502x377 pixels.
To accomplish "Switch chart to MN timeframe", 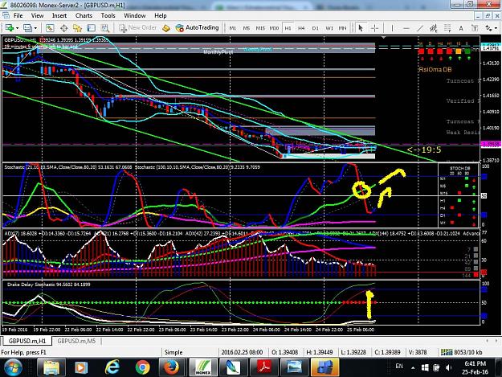I will click(342, 28).
